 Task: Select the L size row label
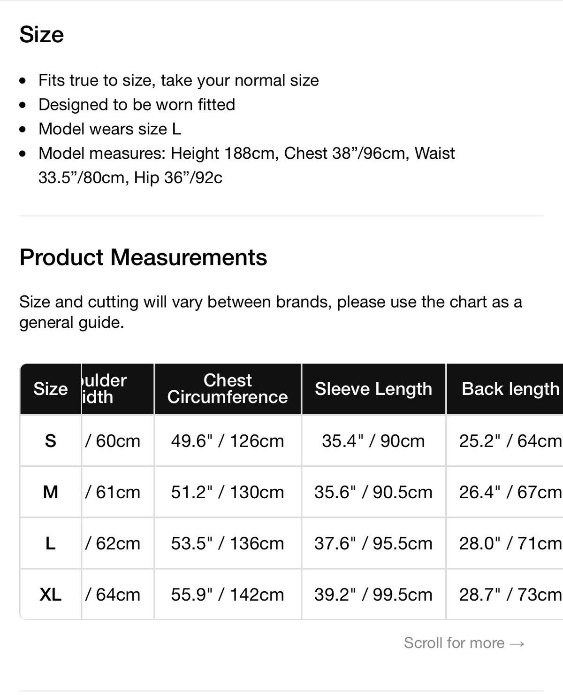click(x=51, y=543)
